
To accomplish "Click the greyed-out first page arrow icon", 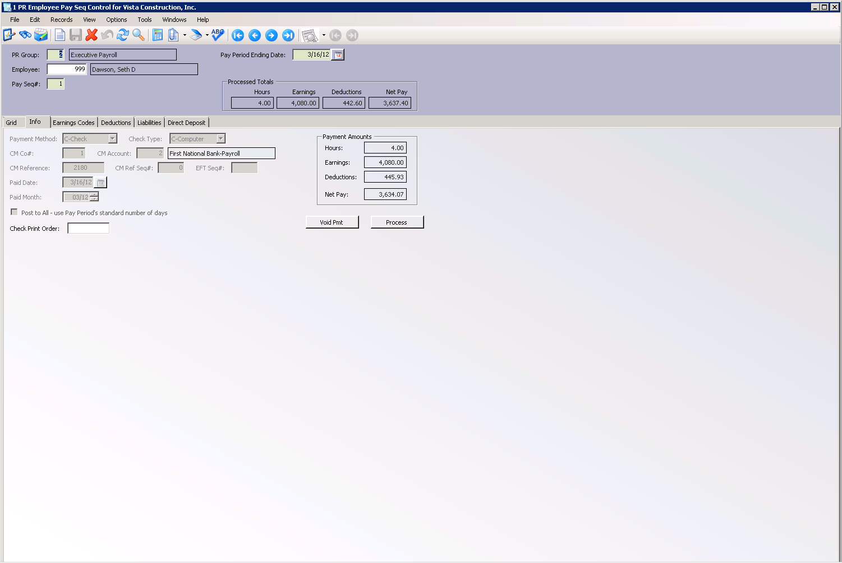I will (335, 35).
